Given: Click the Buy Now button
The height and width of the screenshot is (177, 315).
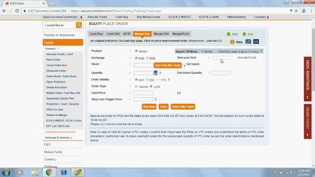Looking at the screenshot, I should pos(149,107).
